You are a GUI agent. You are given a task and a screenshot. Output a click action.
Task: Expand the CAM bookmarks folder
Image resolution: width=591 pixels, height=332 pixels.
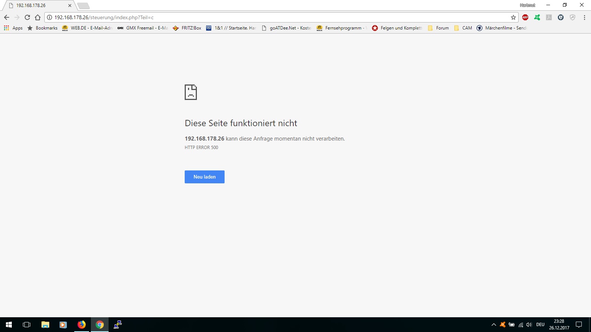(463, 28)
